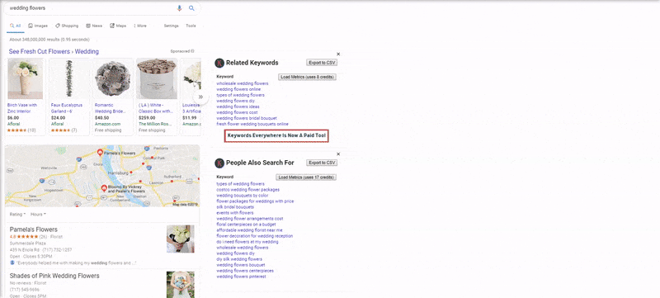
Task: Click 'wedding flowers bouquet' keyword
Action: (x=241, y=265)
